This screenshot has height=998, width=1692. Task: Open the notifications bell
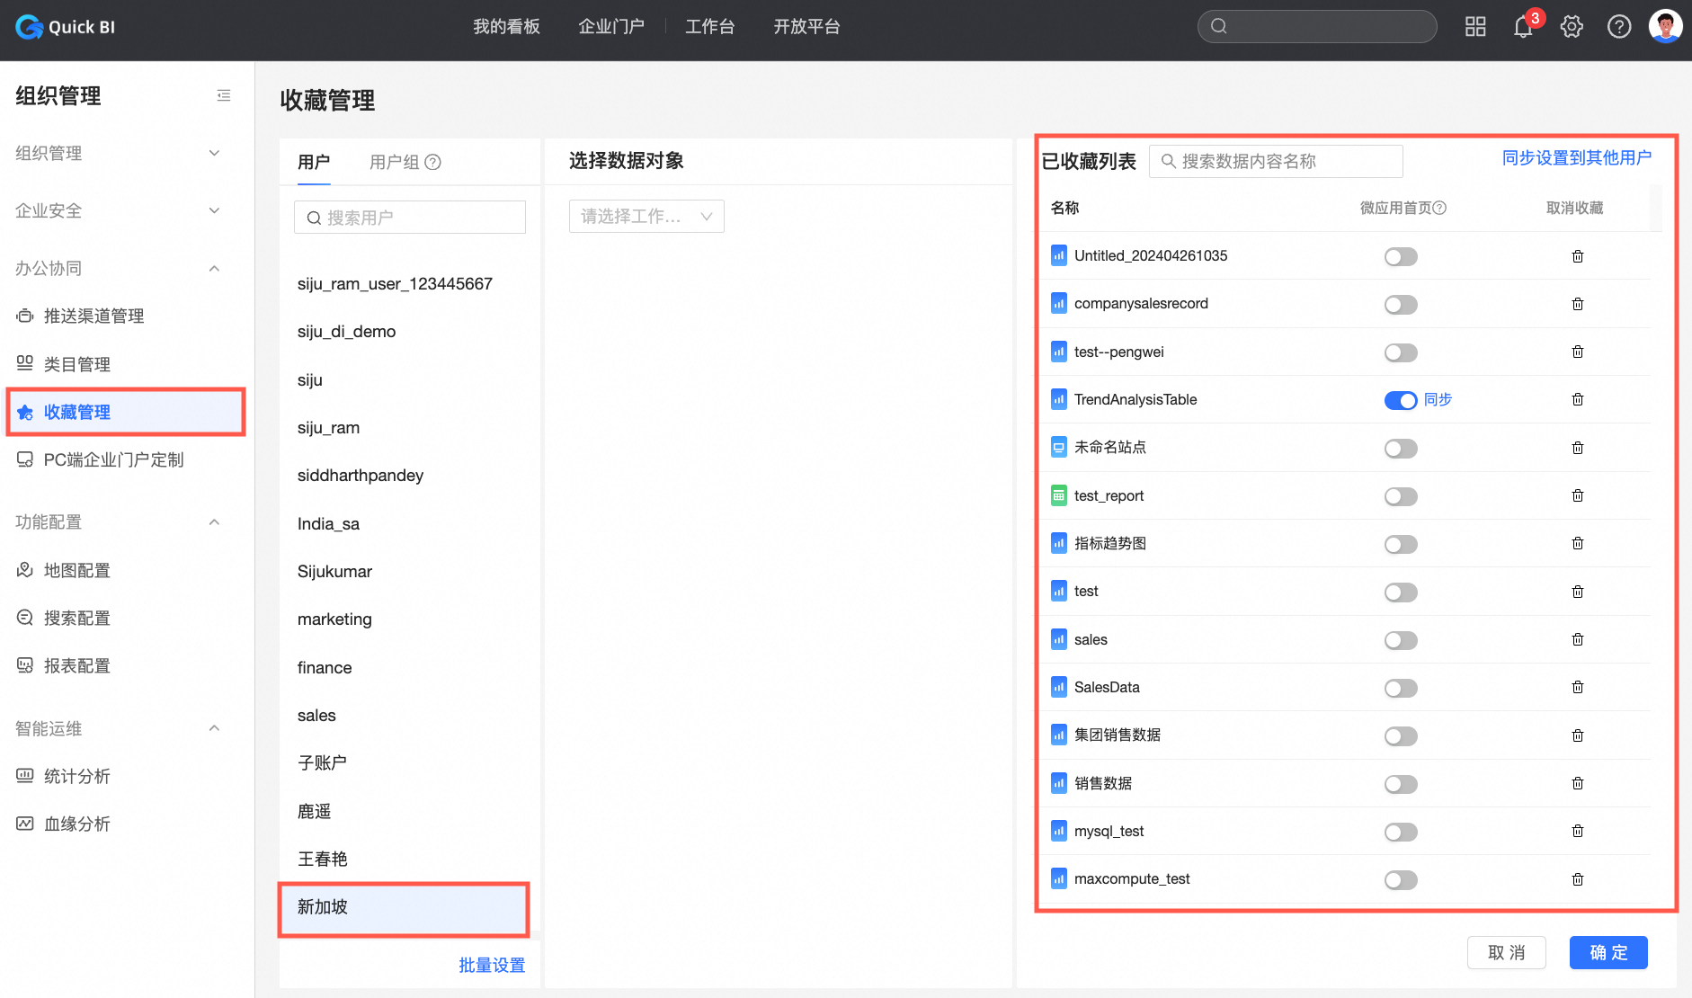point(1523,27)
